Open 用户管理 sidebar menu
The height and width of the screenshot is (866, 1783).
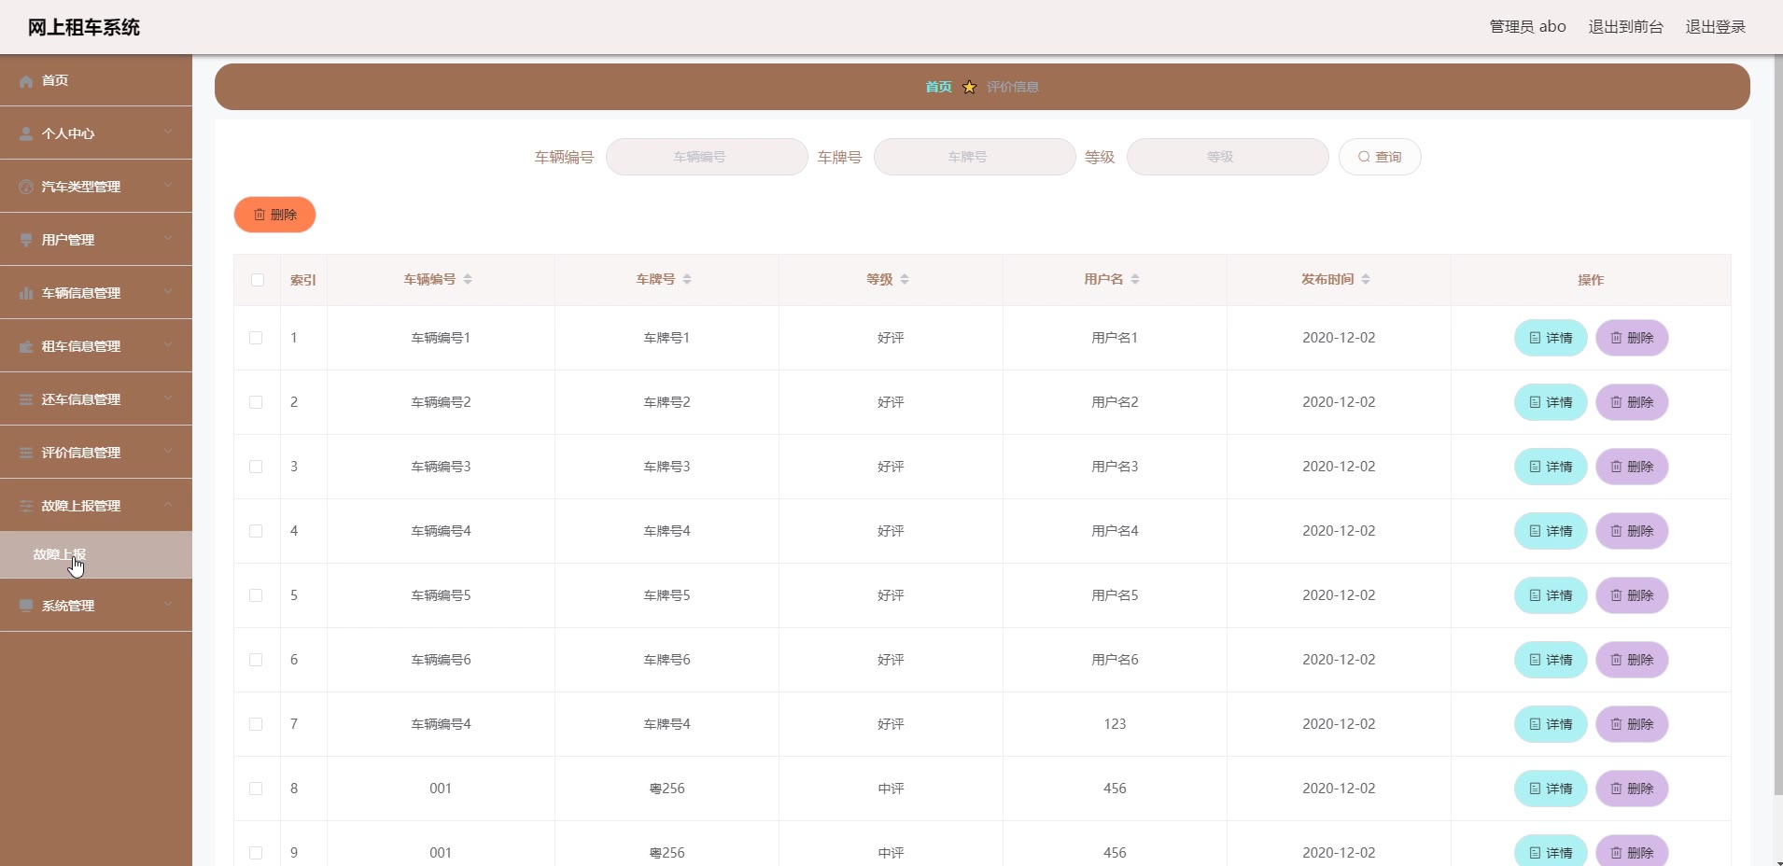point(96,240)
